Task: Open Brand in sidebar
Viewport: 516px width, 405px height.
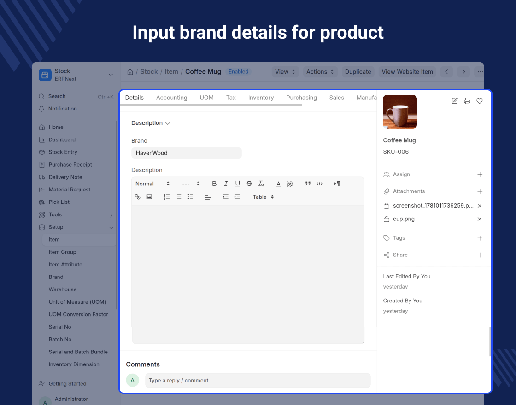Action: [56, 277]
